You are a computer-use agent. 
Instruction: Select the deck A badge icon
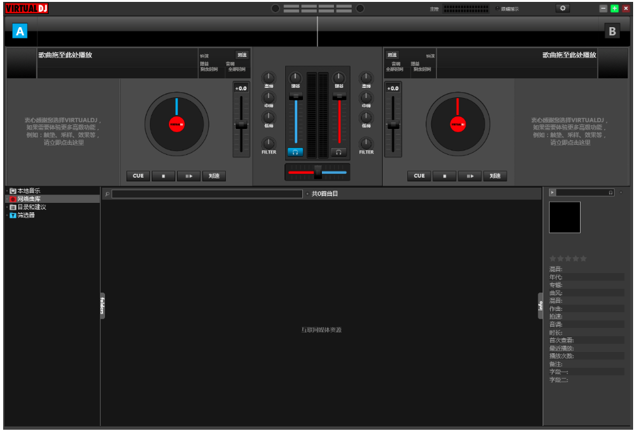[20, 31]
